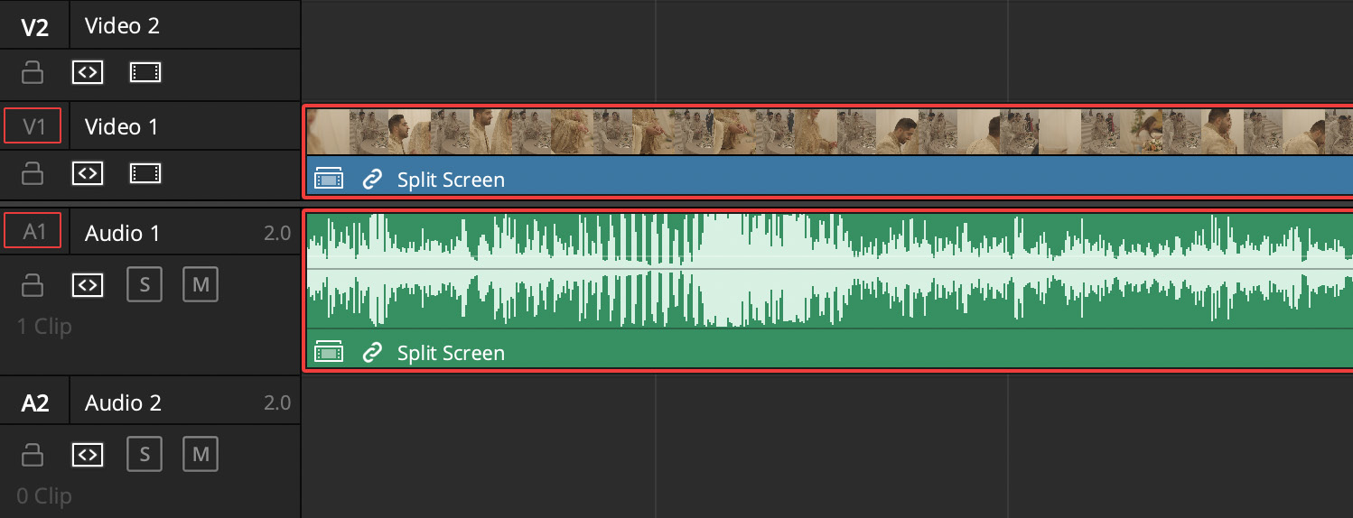
Task: Toggle auto track selector on Video 1
Action: (x=88, y=172)
